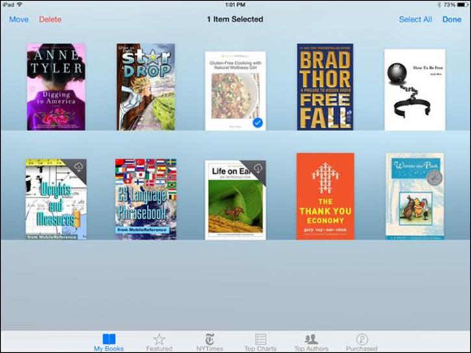Open the Top Authors tab
The image size is (471, 353).
pos(311,342)
